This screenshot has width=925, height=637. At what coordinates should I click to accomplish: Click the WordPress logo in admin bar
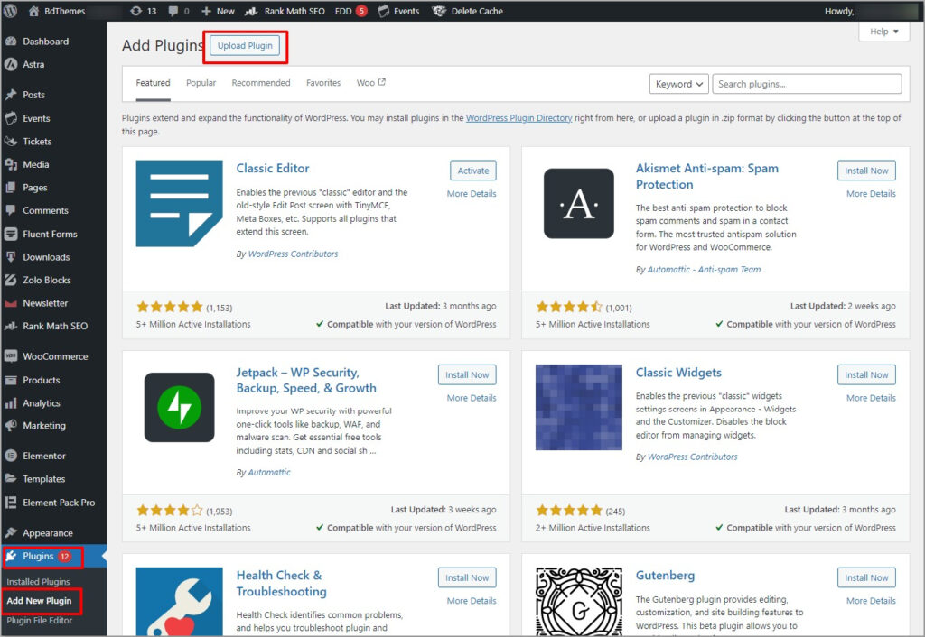tap(11, 11)
